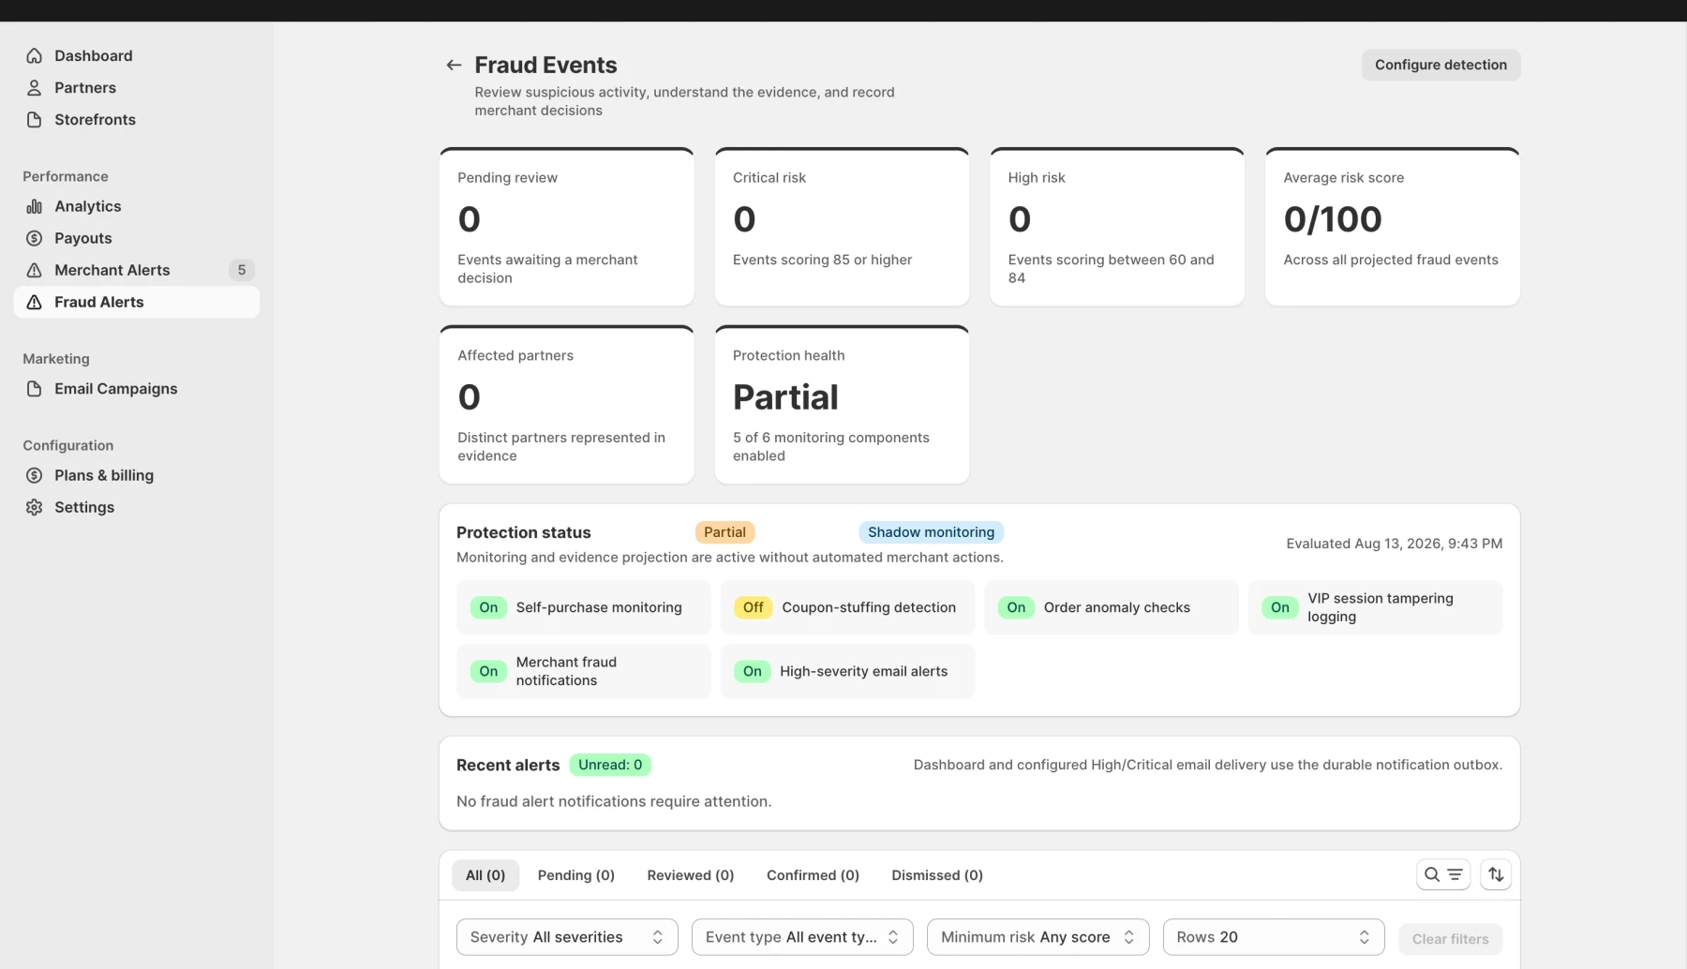The height and width of the screenshot is (969, 1687).
Task: Click the Partial status badge
Action: pyautogui.click(x=724, y=532)
